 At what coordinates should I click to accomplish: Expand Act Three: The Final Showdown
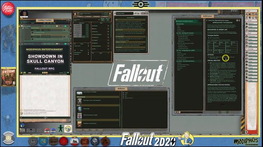point(189,61)
